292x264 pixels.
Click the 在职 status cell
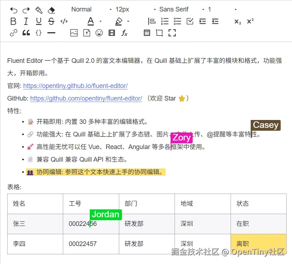click(x=259, y=224)
